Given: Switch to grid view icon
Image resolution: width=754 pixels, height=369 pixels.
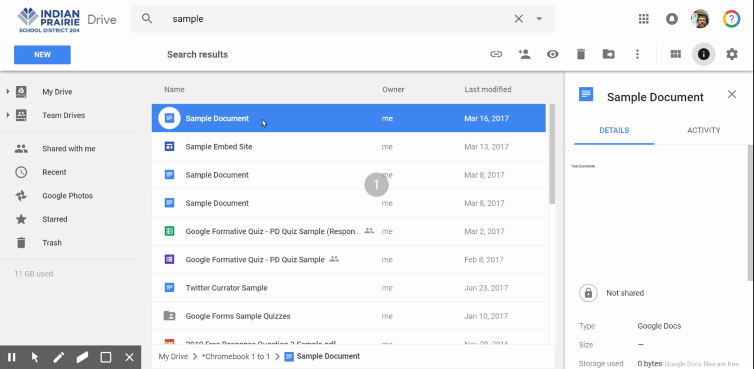Looking at the screenshot, I should pyautogui.click(x=675, y=54).
